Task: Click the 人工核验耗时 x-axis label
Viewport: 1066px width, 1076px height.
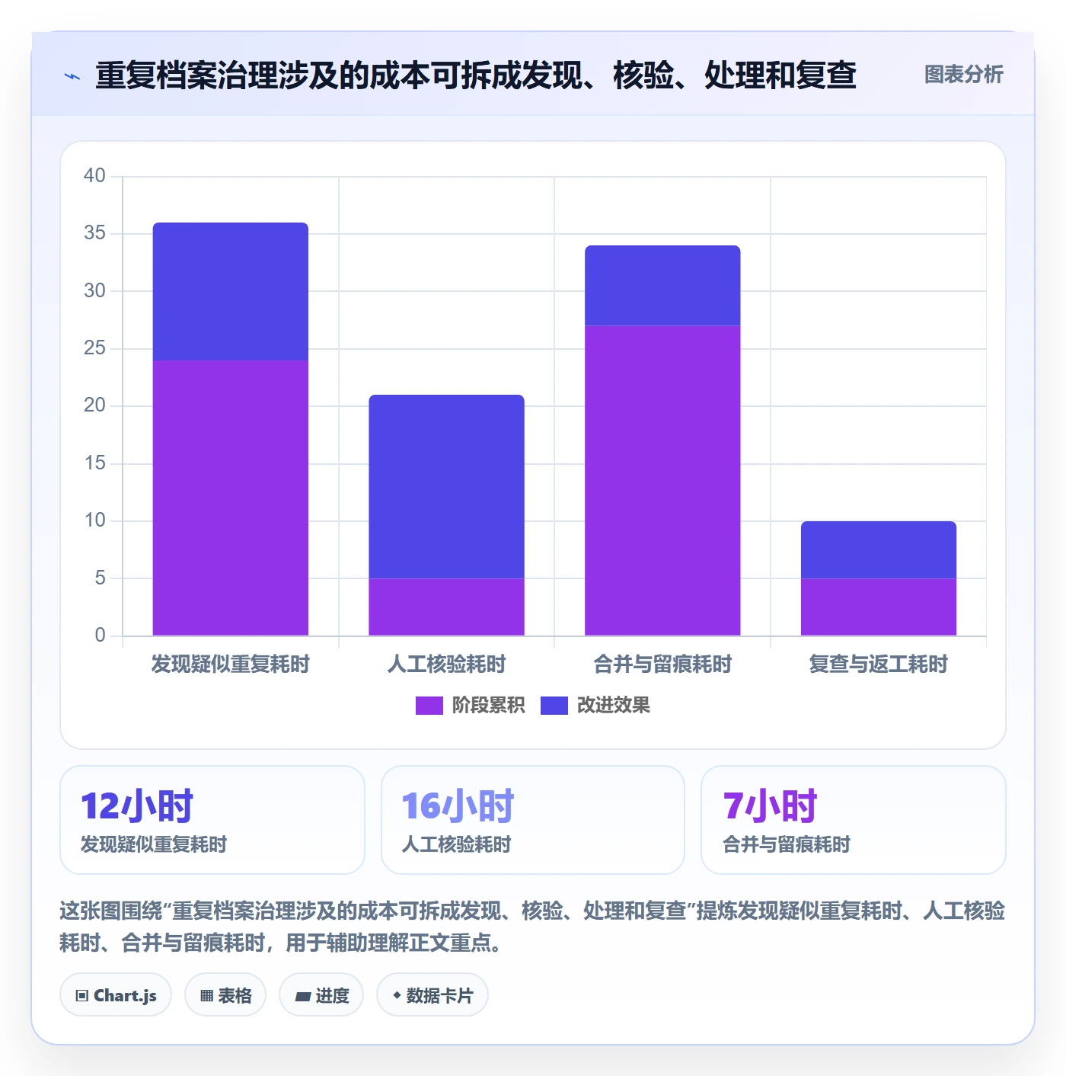Action: point(447,664)
